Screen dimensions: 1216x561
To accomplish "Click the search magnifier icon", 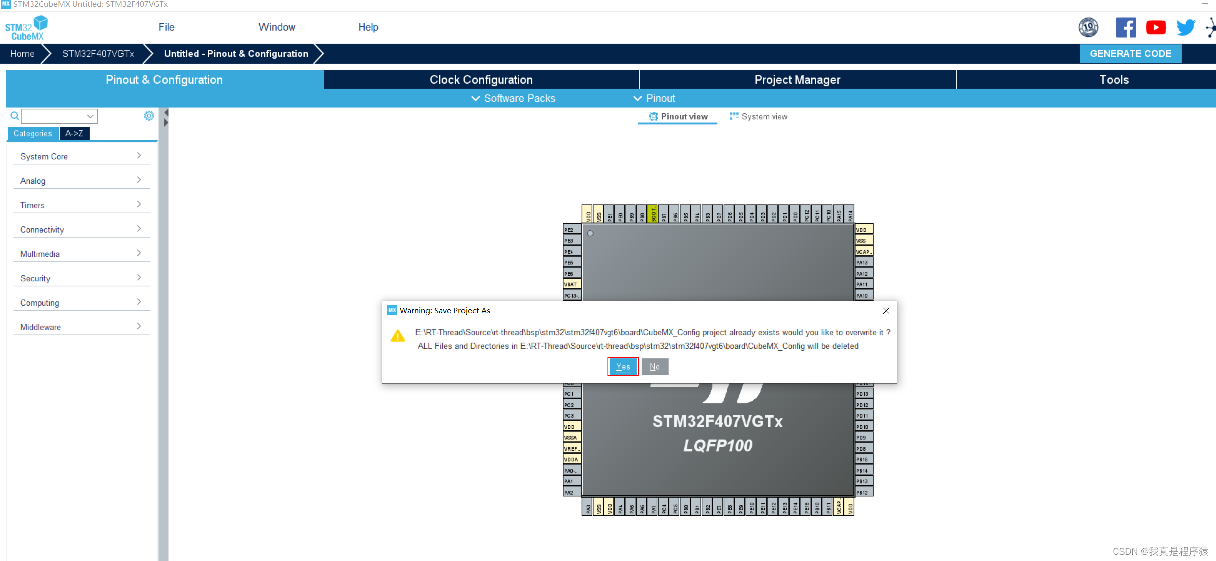I will [15, 116].
